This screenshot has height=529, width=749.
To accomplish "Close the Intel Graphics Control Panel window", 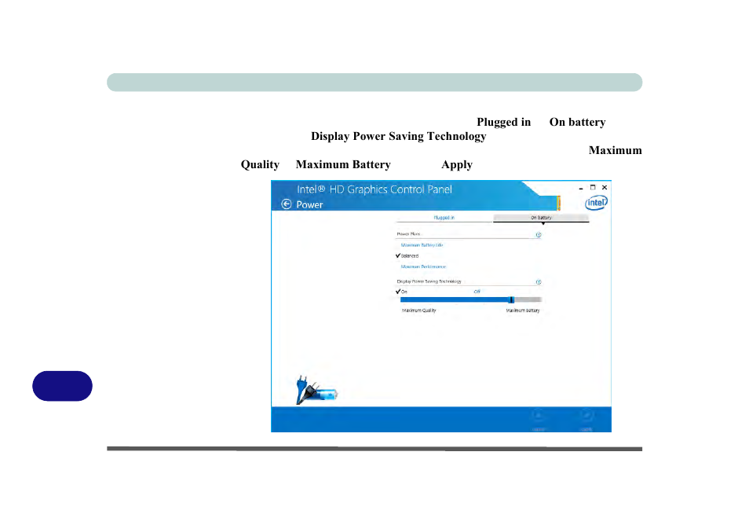I will (605, 188).
